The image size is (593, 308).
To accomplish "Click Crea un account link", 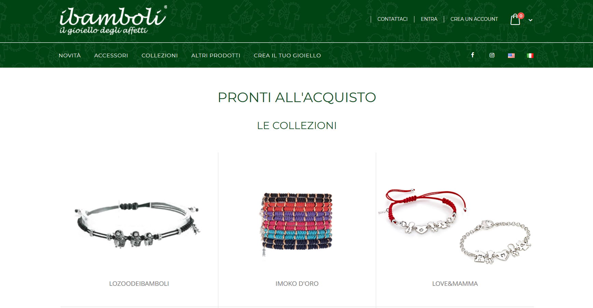I will coord(474,19).
